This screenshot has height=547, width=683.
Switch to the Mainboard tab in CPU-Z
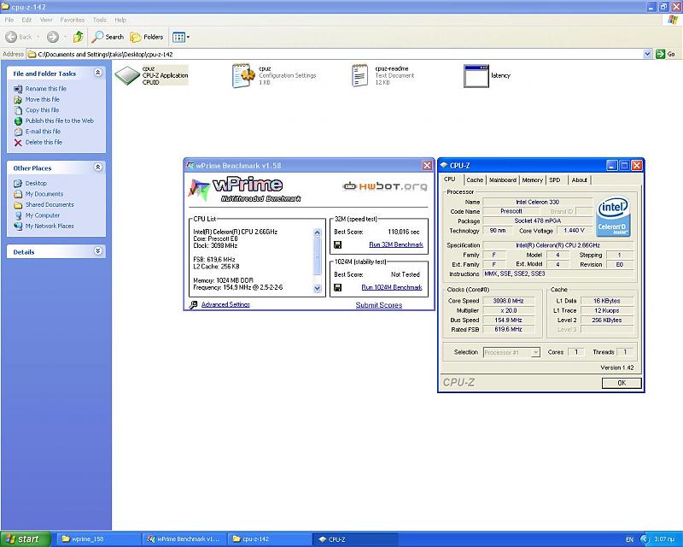[503, 179]
